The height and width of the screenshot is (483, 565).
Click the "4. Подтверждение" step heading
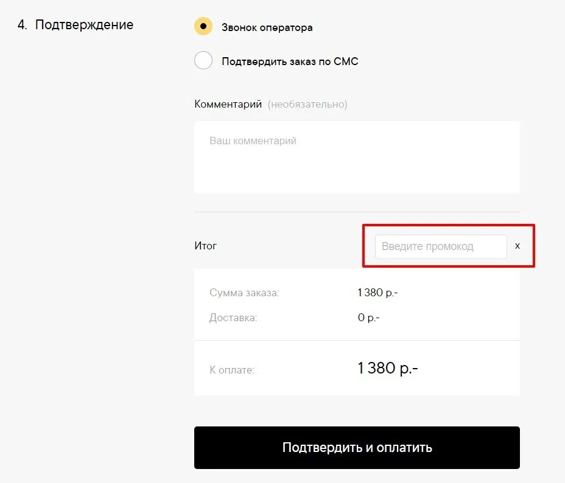coord(75,25)
